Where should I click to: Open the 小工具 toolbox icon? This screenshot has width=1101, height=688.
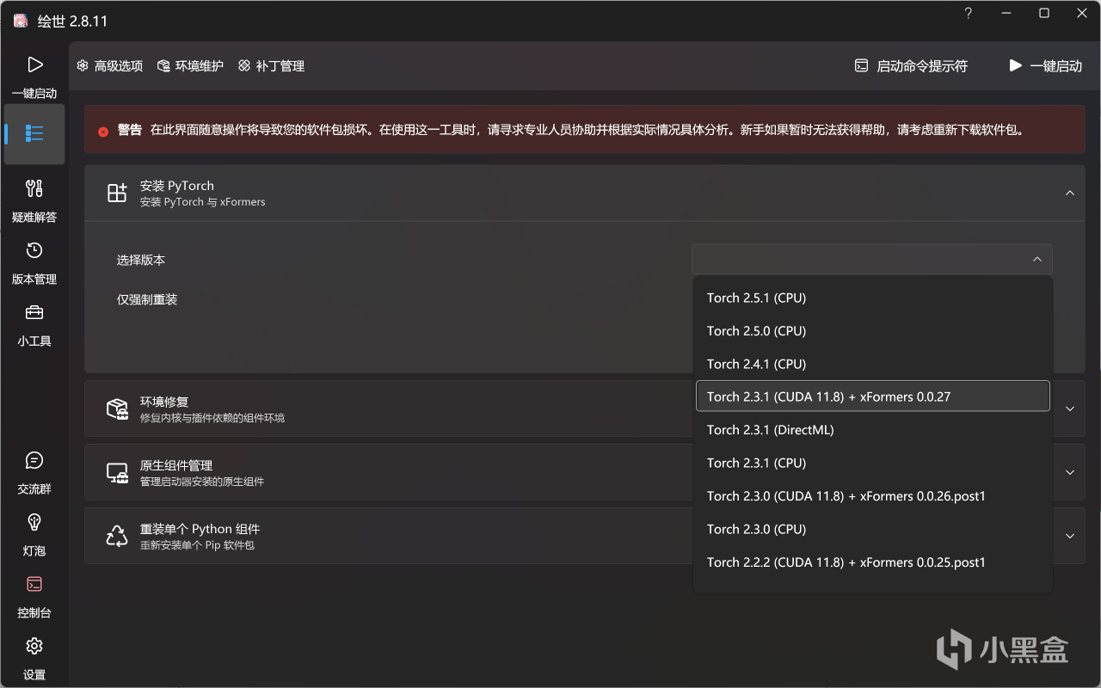(34, 312)
